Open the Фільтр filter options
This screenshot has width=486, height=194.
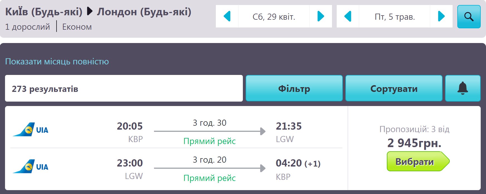click(294, 88)
